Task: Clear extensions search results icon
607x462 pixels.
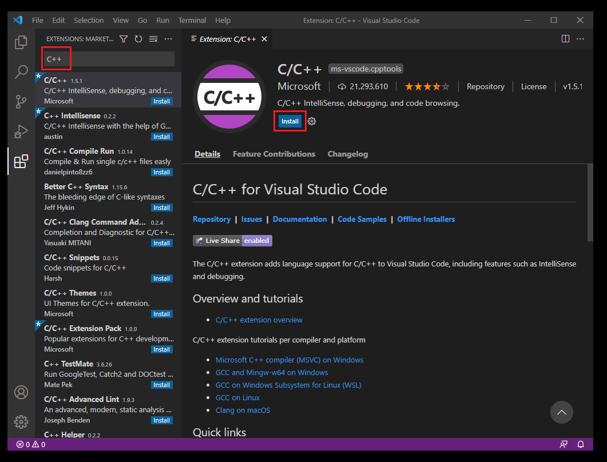Action: coord(153,39)
